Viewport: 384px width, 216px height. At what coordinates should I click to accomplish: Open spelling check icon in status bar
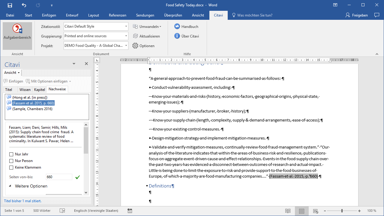pyautogui.click(x=62, y=211)
